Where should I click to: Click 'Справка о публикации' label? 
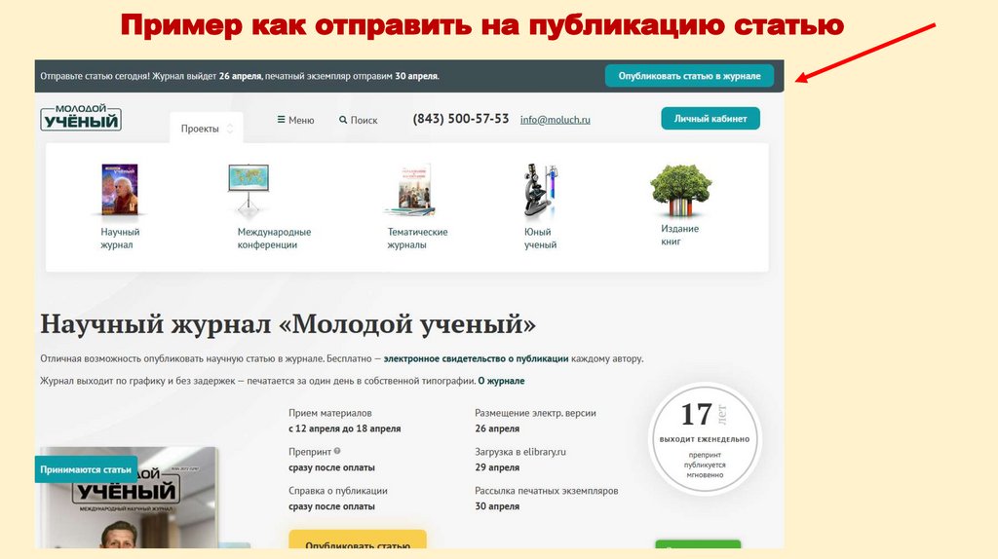[338, 491]
